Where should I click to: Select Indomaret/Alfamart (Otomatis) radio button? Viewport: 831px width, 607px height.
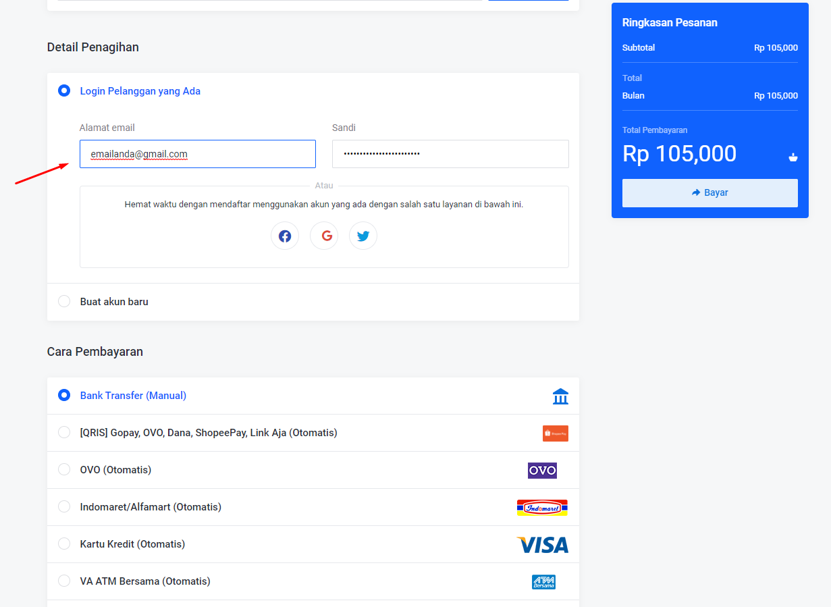64,507
